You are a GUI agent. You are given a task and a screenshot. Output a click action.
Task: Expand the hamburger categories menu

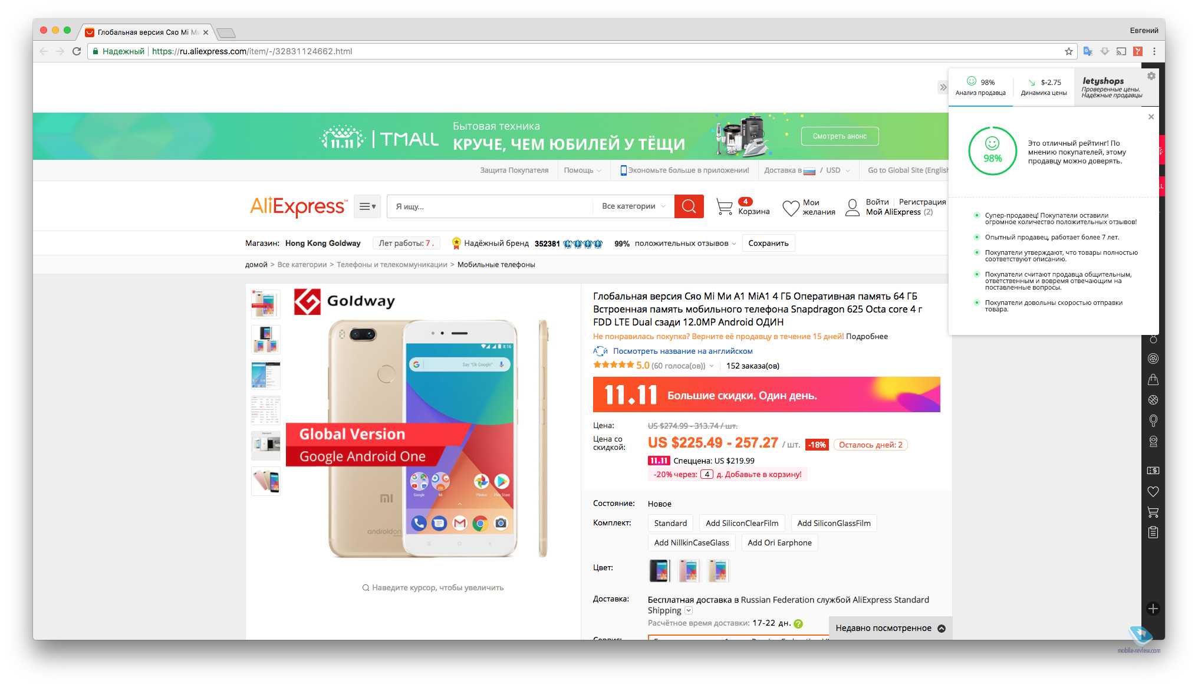click(367, 206)
